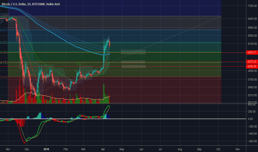Select the 7200.00 price axis label
Screen dimensions: 258x152
tap(252, 6)
